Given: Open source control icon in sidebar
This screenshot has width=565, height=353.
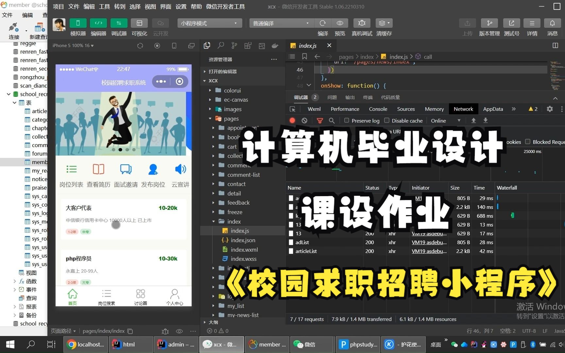Looking at the screenshot, I should tap(234, 46).
